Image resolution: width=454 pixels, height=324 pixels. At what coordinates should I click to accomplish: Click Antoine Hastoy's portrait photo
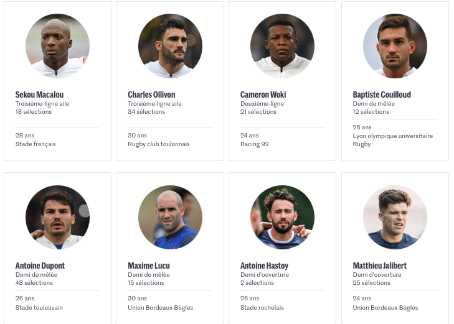click(282, 217)
